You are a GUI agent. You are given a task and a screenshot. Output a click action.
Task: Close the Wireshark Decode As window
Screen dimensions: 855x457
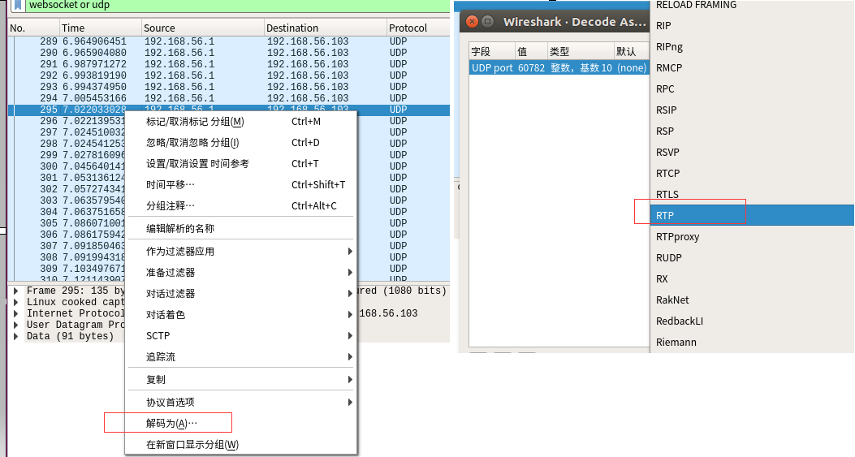coord(473,22)
